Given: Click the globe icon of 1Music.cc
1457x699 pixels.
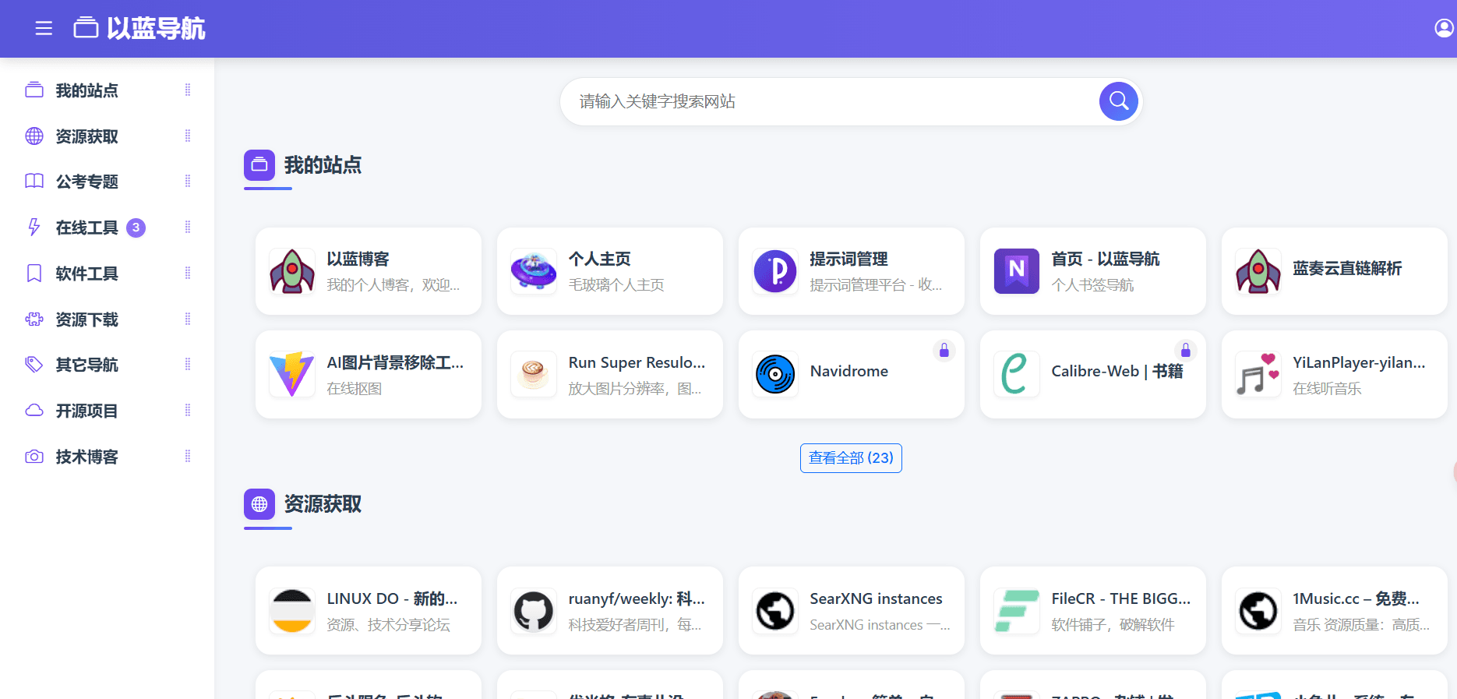Looking at the screenshot, I should [1258, 611].
